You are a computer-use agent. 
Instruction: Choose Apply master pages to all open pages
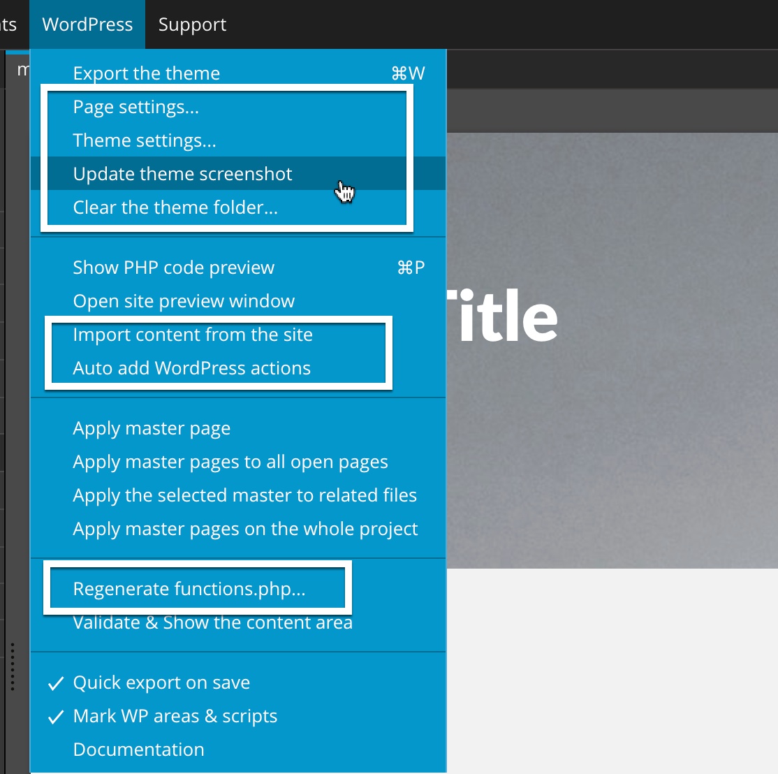click(x=238, y=462)
